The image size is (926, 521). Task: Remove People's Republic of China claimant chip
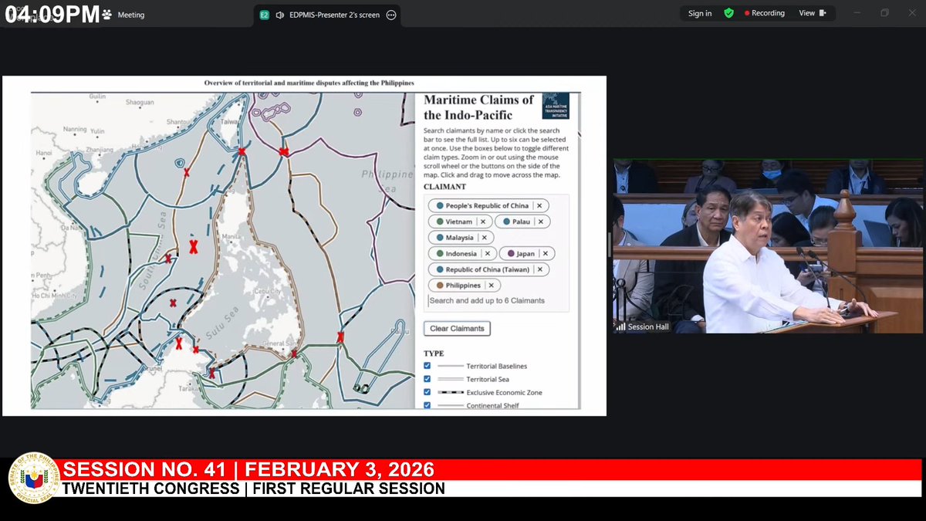pos(539,205)
